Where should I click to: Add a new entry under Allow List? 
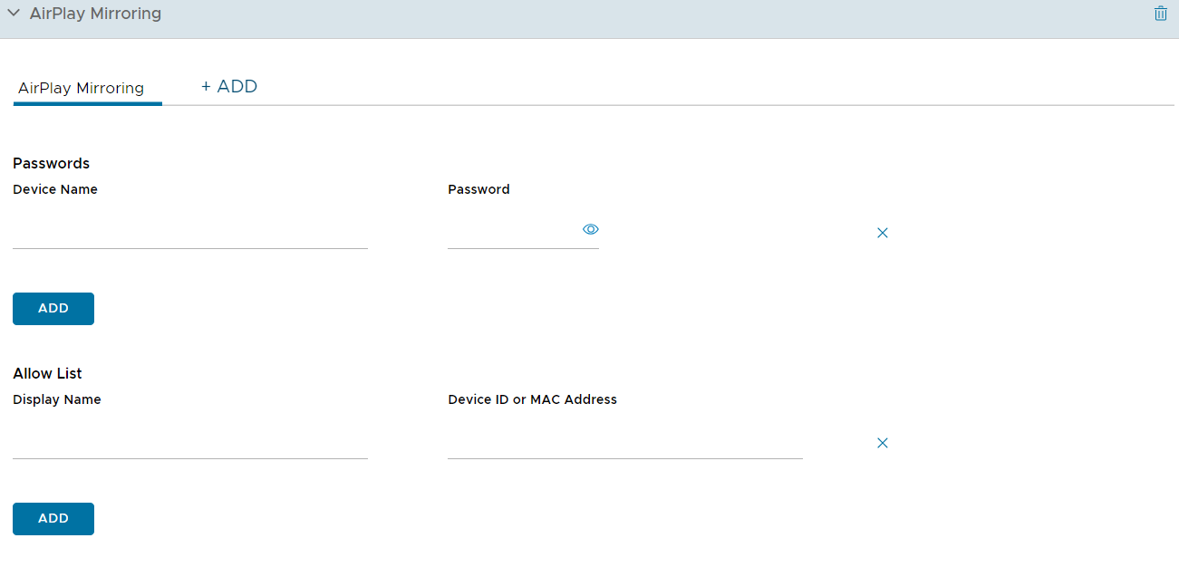53,519
